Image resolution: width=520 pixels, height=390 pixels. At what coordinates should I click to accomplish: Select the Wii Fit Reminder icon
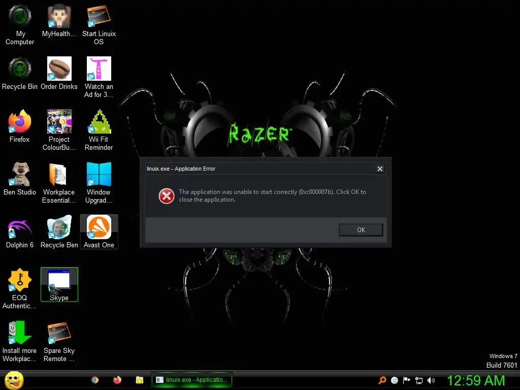coord(99,131)
